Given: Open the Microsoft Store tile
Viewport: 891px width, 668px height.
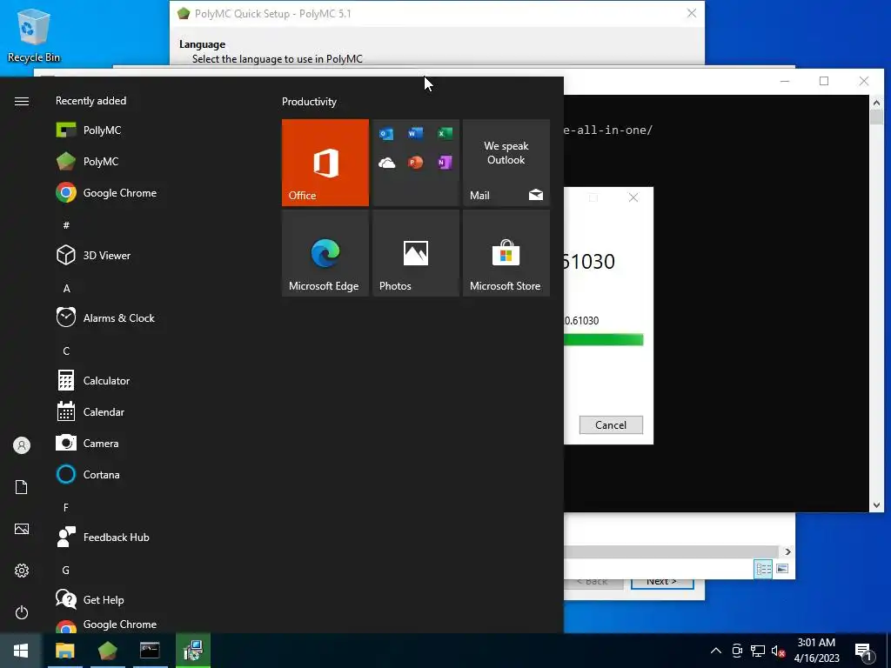Looking at the screenshot, I should point(506,253).
